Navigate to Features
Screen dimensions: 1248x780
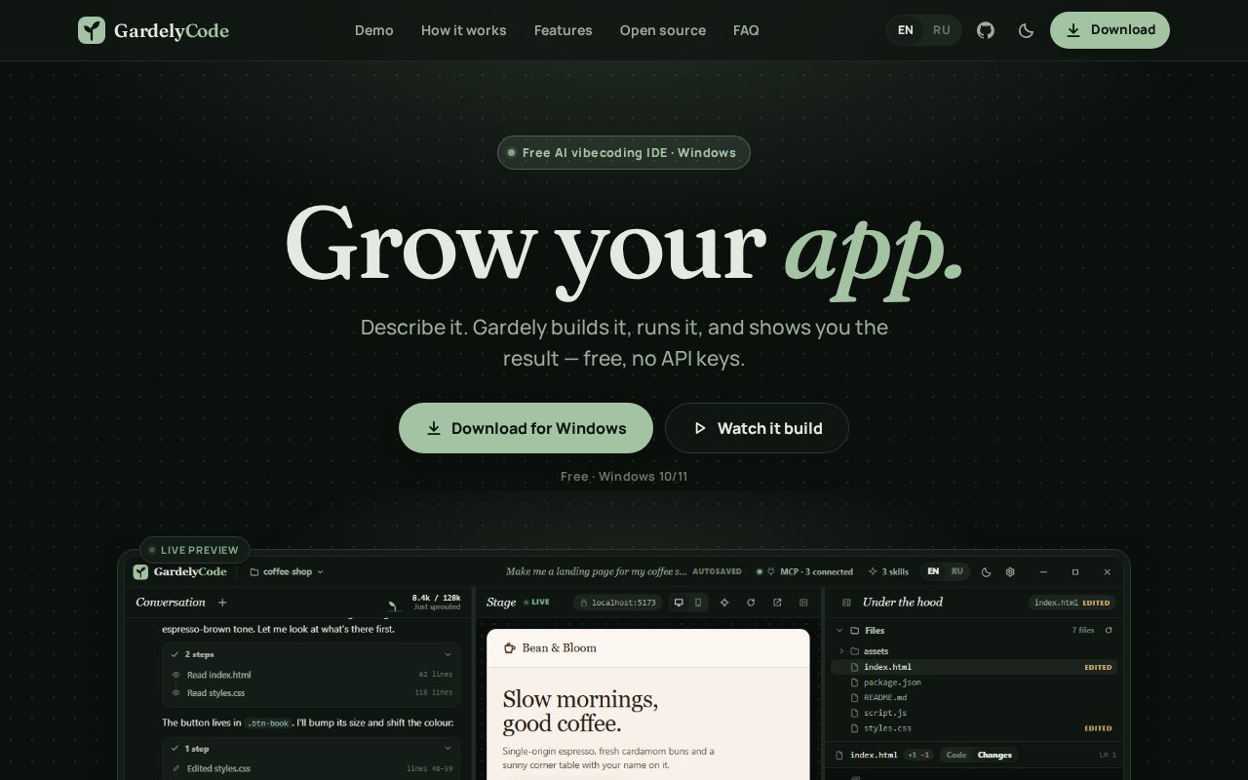coord(564,30)
